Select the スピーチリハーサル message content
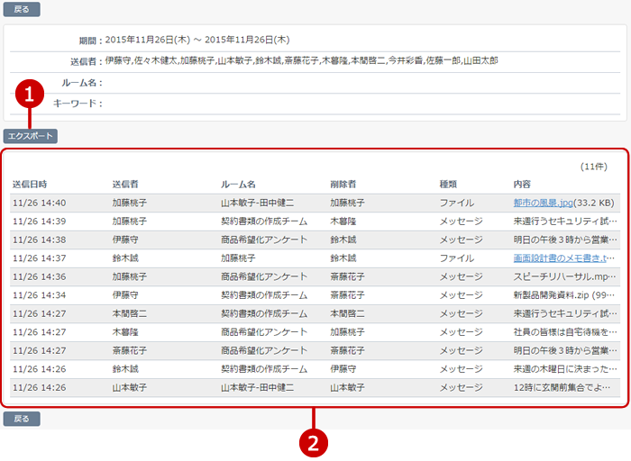The width and height of the screenshot is (631, 461). 565,276
